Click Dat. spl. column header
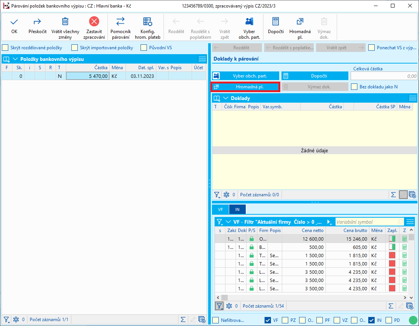 [x=141, y=68]
